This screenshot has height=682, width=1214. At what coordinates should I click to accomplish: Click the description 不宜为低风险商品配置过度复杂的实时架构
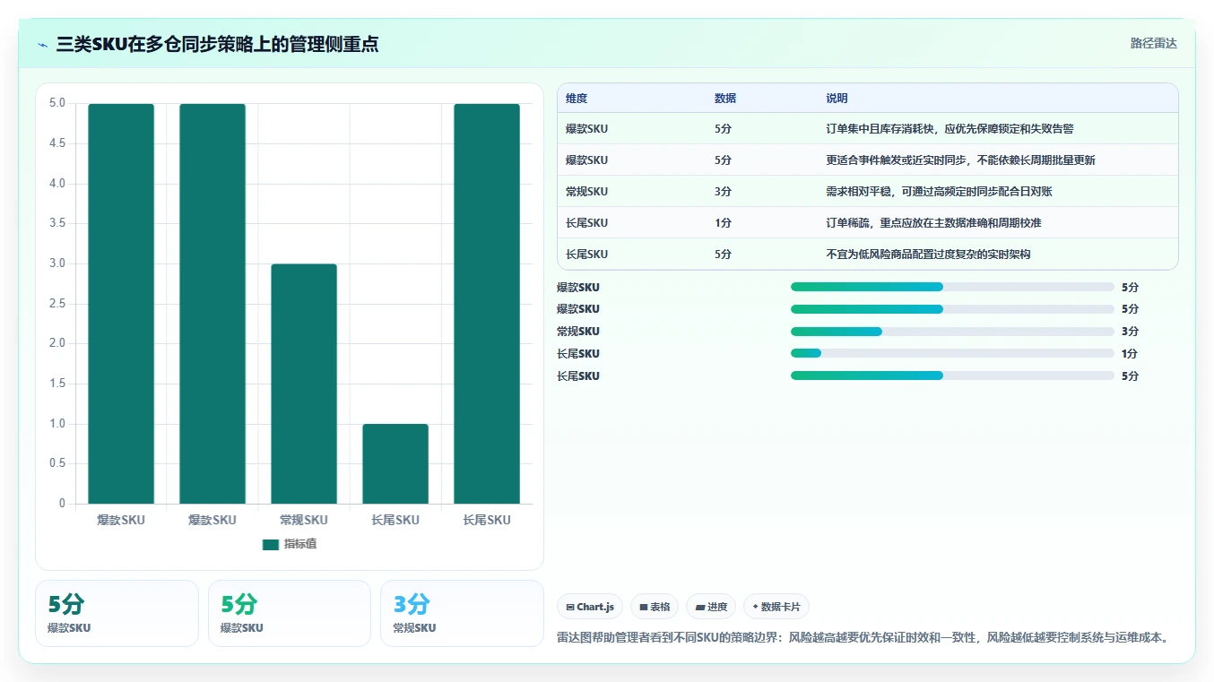click(928, 255)
